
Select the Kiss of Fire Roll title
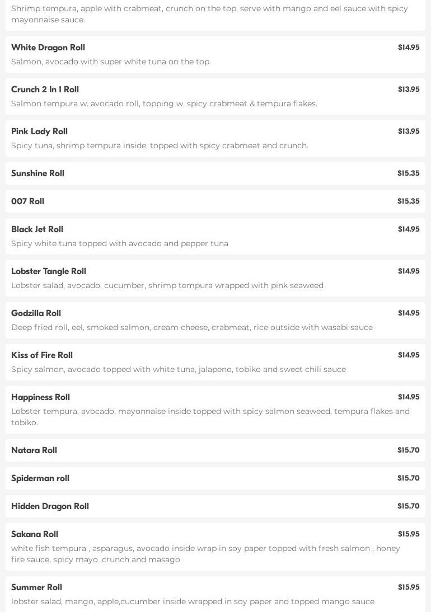pos(42,355)
